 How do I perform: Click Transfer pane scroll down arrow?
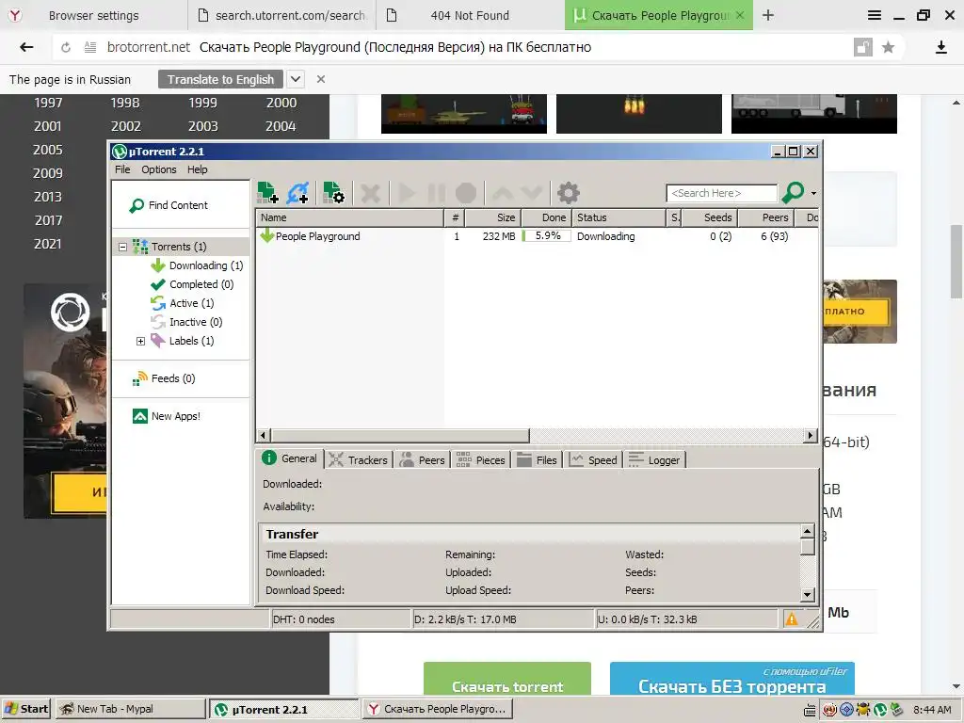click(x=808, y=595)
